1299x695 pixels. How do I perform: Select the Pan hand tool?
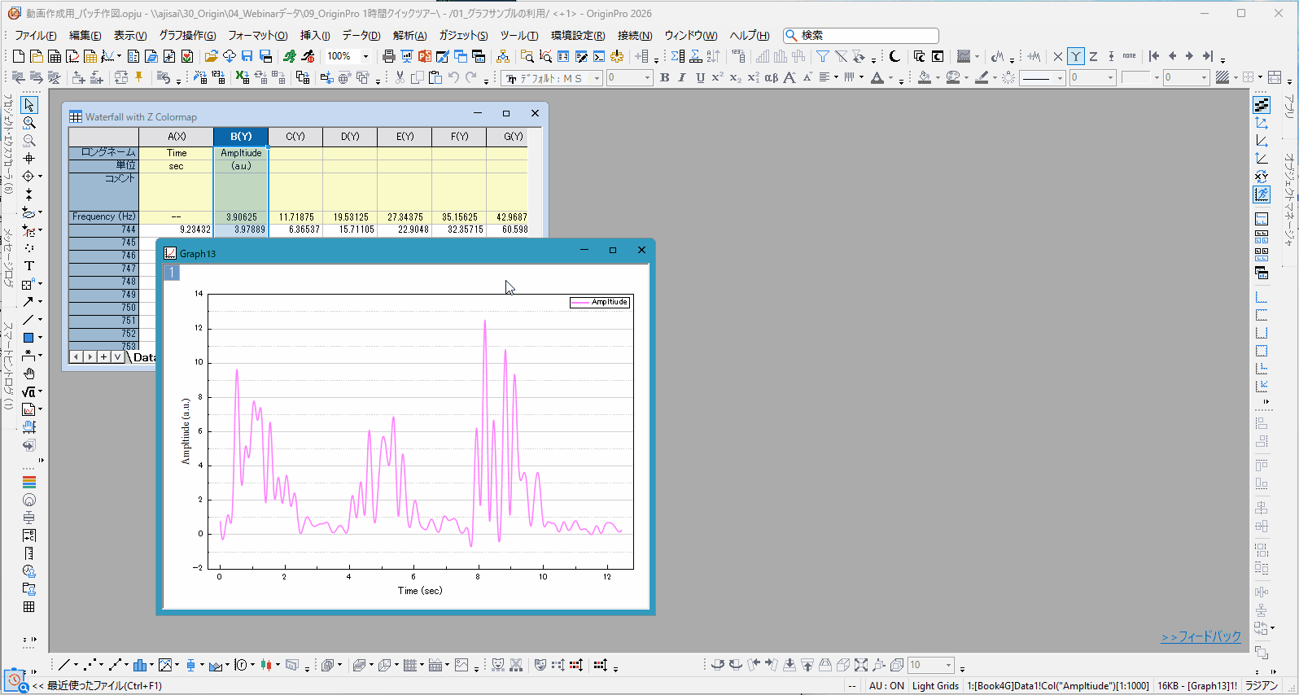pos(29,374)
